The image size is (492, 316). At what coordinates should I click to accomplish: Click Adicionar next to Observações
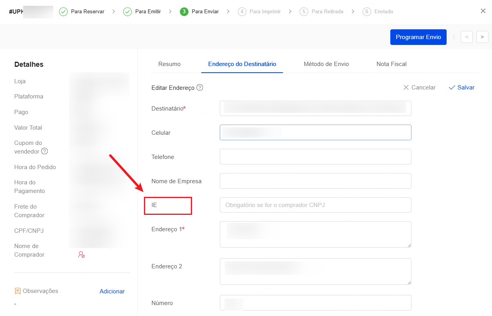click(112, 291)
